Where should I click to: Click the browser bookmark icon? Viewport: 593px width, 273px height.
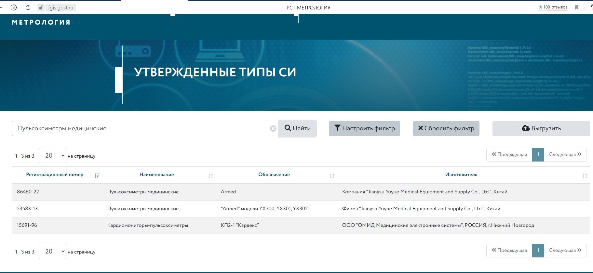click(577, 7)
